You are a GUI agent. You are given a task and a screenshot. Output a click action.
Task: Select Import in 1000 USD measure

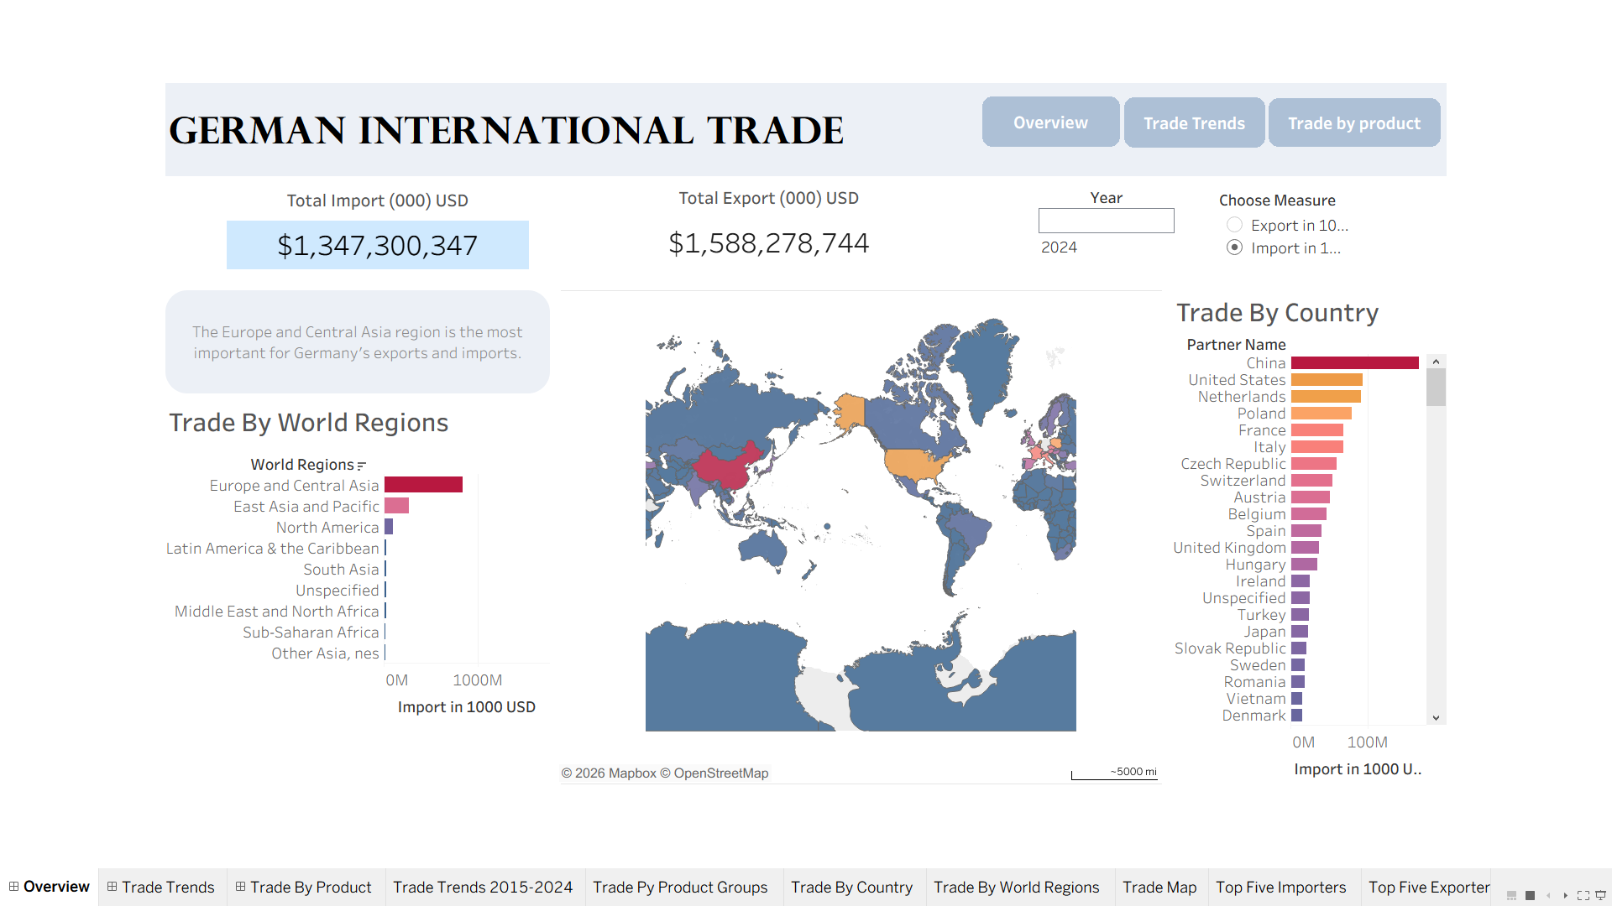click(1234, 247)
